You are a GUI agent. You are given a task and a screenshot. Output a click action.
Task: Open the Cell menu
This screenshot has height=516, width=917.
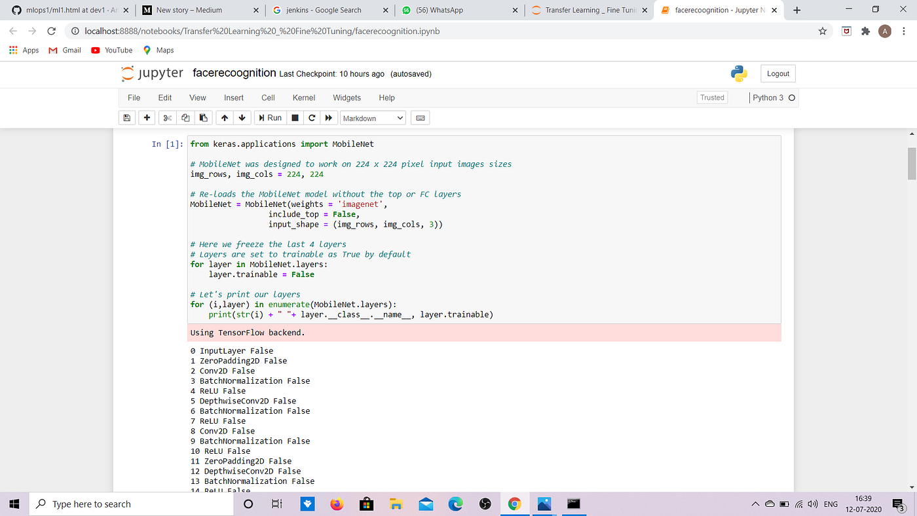tap(268, 98)
